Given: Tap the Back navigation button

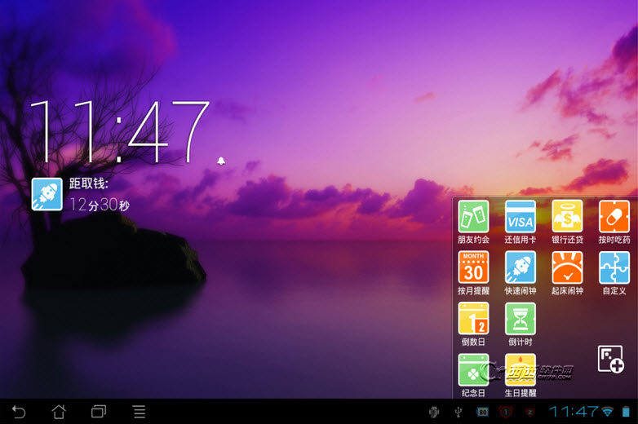Looking at the screenshot, I should tap(19, 412).
